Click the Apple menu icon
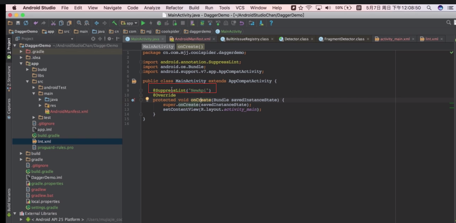The width and height of the screenshot is (456, 223). click(14, 8)
